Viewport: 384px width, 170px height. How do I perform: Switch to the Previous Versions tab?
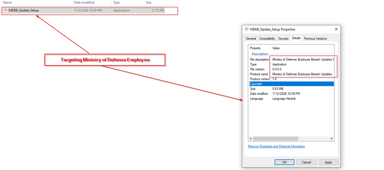coord(315,39)
